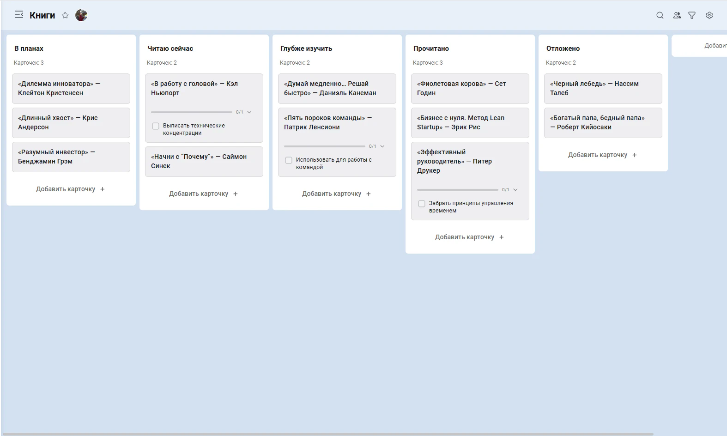The height and width of the screenshot is (436, 727).
Task: Open board members icon
Action: (x=677, y=15)
